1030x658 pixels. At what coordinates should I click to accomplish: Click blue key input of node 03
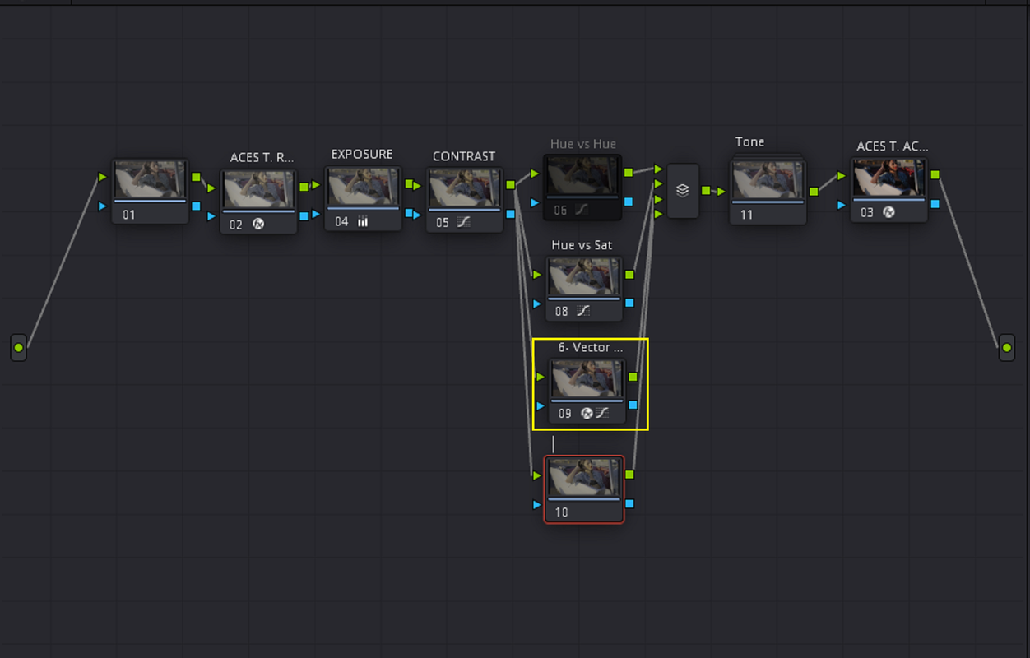point(842,204)
